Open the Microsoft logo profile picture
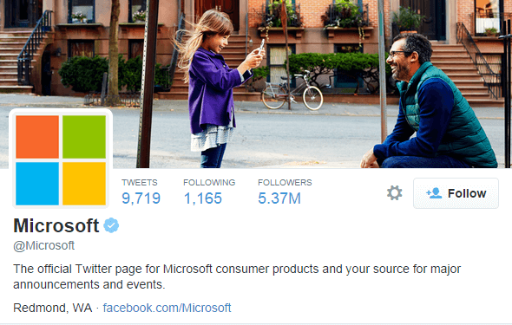 61,159
